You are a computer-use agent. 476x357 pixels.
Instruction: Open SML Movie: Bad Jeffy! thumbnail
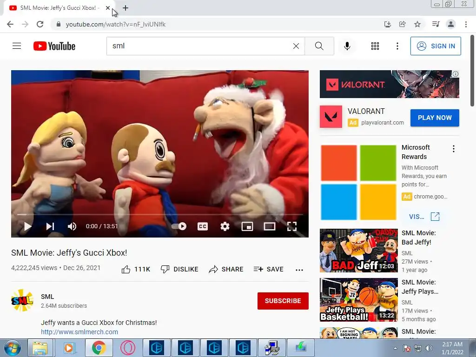(358, 251)
